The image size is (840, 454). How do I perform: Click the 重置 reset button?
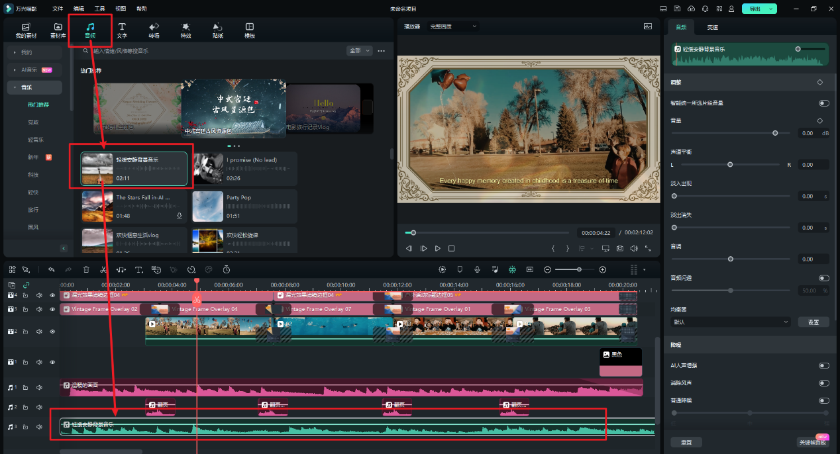tap(686, 442)
